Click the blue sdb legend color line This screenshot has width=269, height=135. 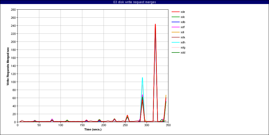(175, 22)
